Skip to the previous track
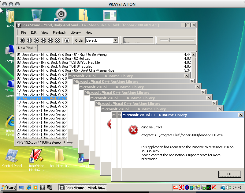The height and width of the screenshot is (193, 245). (43, 40)
